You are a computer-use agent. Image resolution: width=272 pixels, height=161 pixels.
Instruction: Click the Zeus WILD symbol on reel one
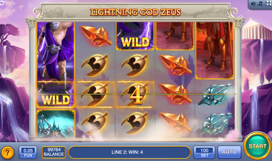[x=55, y=65]
